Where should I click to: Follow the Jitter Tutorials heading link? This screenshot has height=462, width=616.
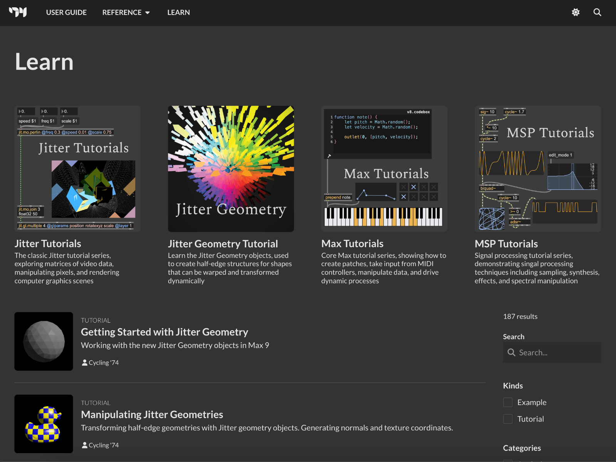point(48,244)
